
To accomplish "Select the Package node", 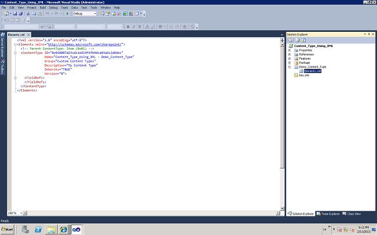I will (x=304, y=63).
